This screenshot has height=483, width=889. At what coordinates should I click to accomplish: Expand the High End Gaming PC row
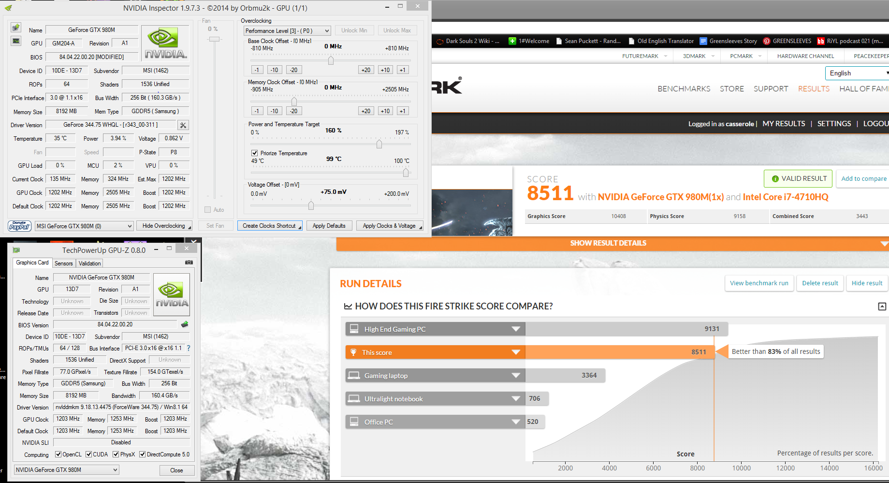(x=516, y=329)
